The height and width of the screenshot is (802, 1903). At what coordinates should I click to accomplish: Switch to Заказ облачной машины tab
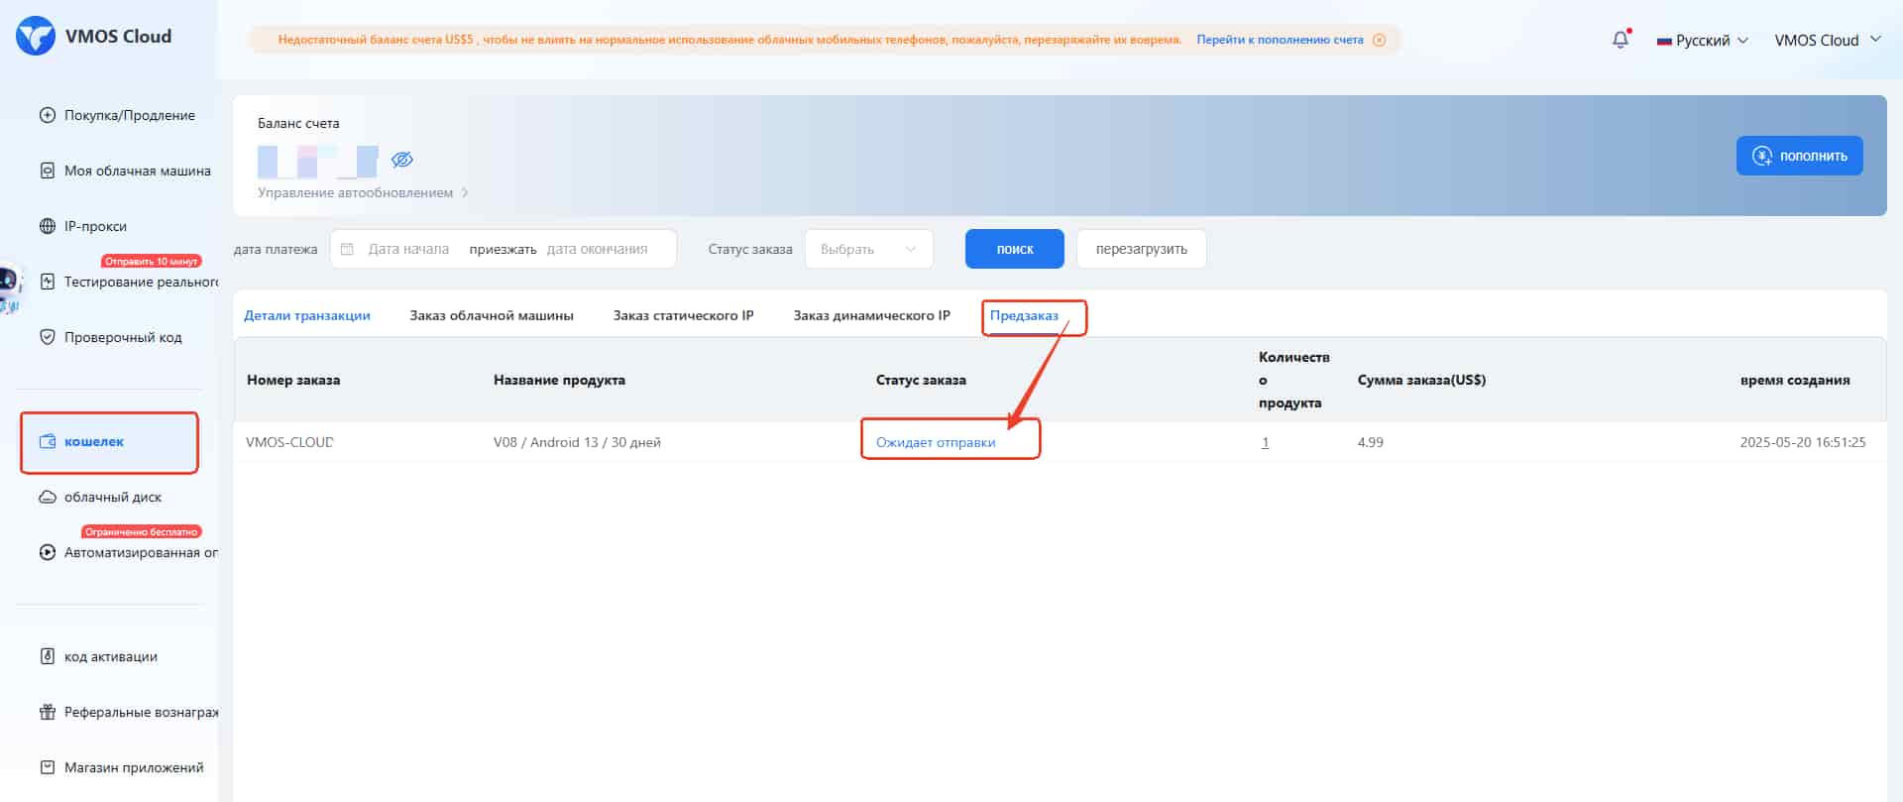pos(492,315)
